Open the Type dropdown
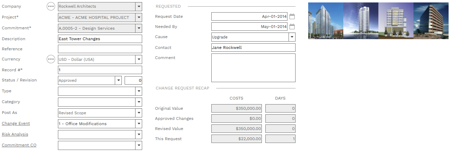The height and width of the screenshot is (151, 450). pyautogui.click(x=139, y=91)
